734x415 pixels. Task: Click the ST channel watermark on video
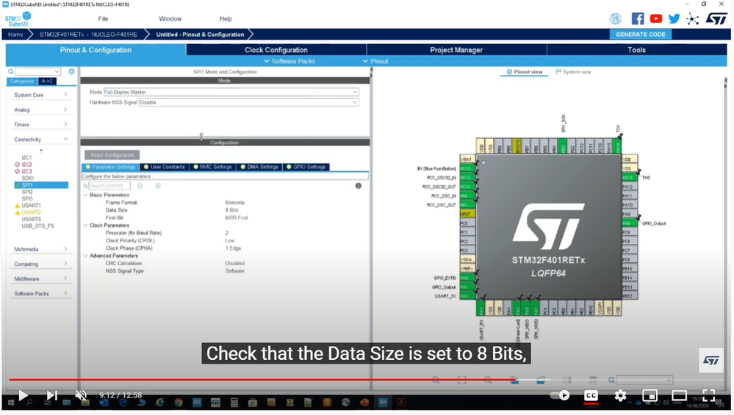(x=711, y=360)
